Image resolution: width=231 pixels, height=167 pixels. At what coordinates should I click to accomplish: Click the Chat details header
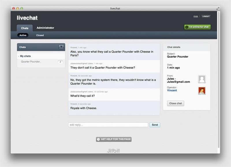(x=187, y=47)
